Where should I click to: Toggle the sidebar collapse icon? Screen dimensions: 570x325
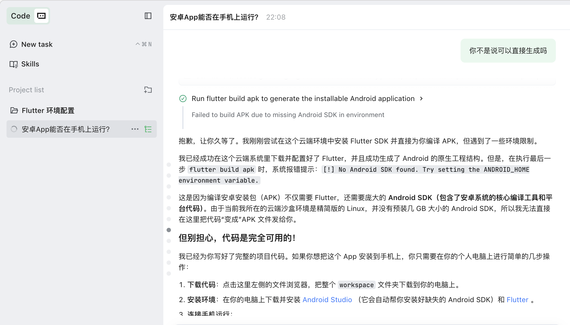pos(148,16)
